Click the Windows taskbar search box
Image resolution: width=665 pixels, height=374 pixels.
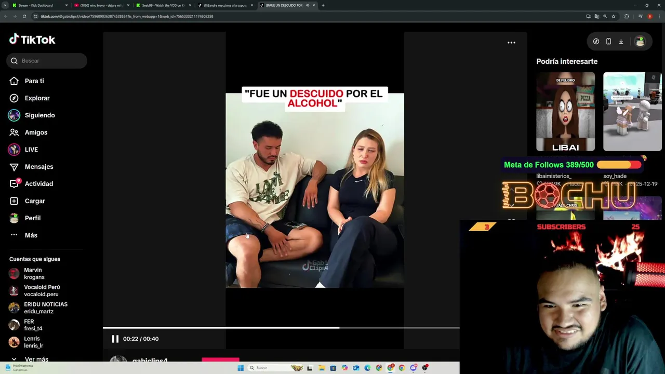(276, 368)
